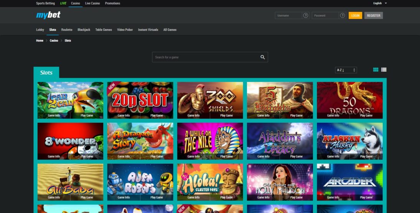Viewport: 420px width, 213px height.
Task: Open Game Info for 300 Shields
Action: 193,116
